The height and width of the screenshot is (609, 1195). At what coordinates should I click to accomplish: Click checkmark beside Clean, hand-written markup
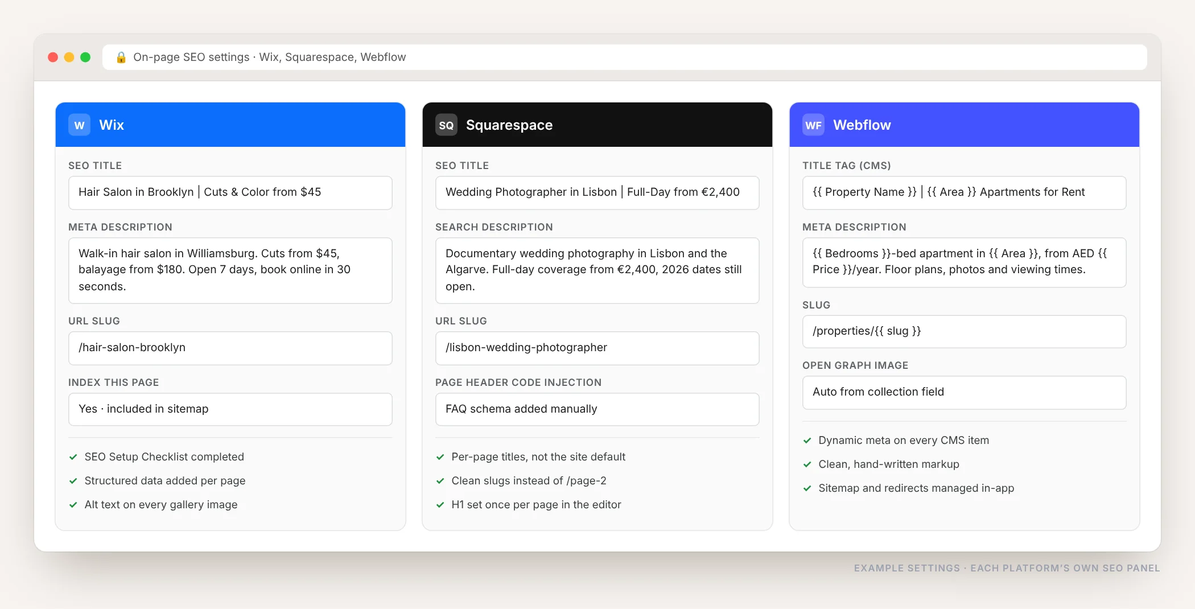[x=807, y=464]
